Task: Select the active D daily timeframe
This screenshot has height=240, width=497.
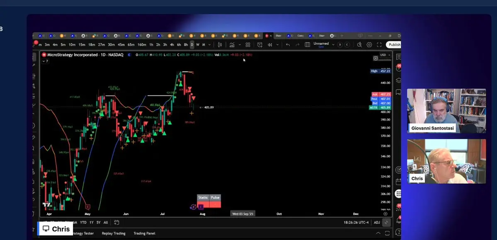Action: (x=192, y=45)
